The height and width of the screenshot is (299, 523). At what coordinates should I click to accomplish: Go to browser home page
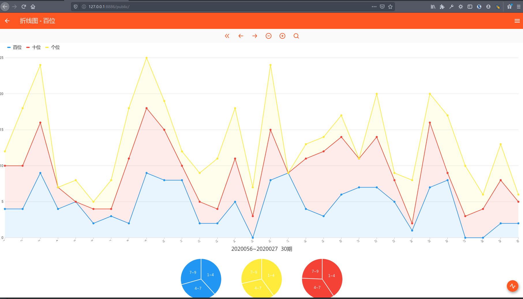[x=33, y=7]
